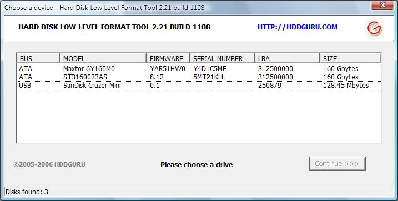
Task: Click the SERIAL NUMBER column header
Action: [x=222, y=58]
